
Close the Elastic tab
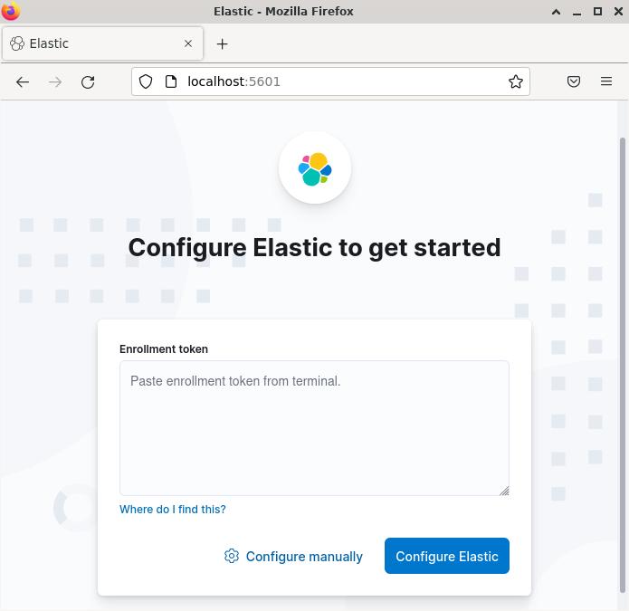pyautogui.click(x=188, y=43)
